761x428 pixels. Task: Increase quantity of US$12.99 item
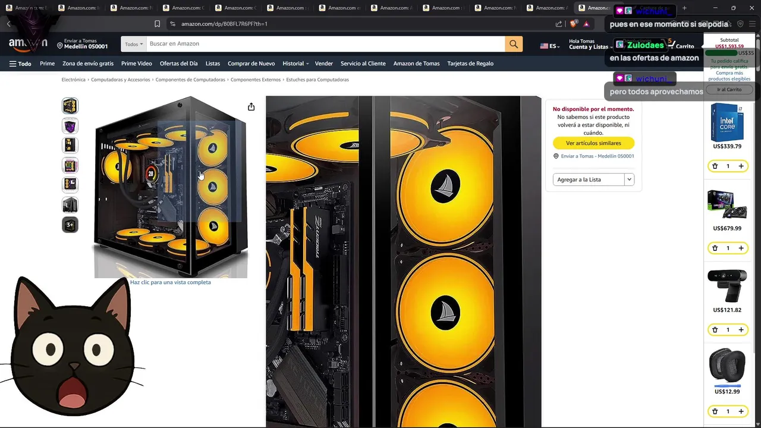click(x=741, y=411)
